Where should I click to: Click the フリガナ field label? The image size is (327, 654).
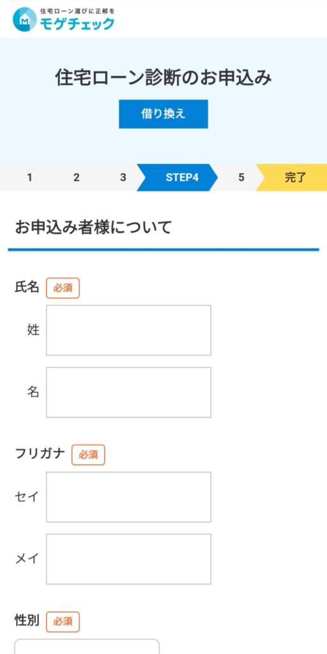40,453
